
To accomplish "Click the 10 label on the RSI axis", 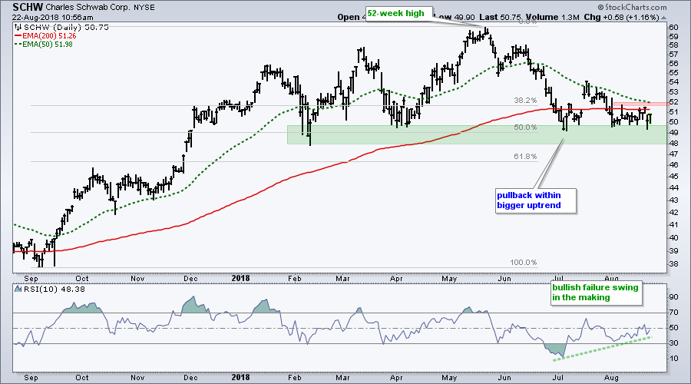I will pyautogui.click(x=674, y=359).
